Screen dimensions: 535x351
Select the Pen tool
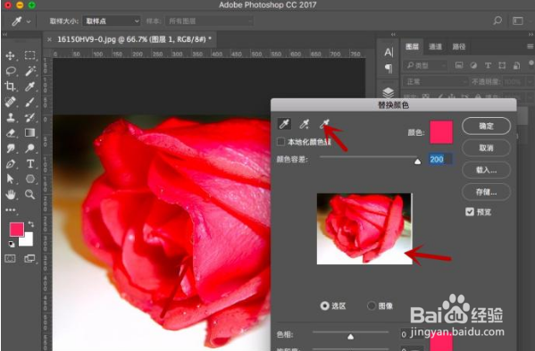(x=11, y=163)
